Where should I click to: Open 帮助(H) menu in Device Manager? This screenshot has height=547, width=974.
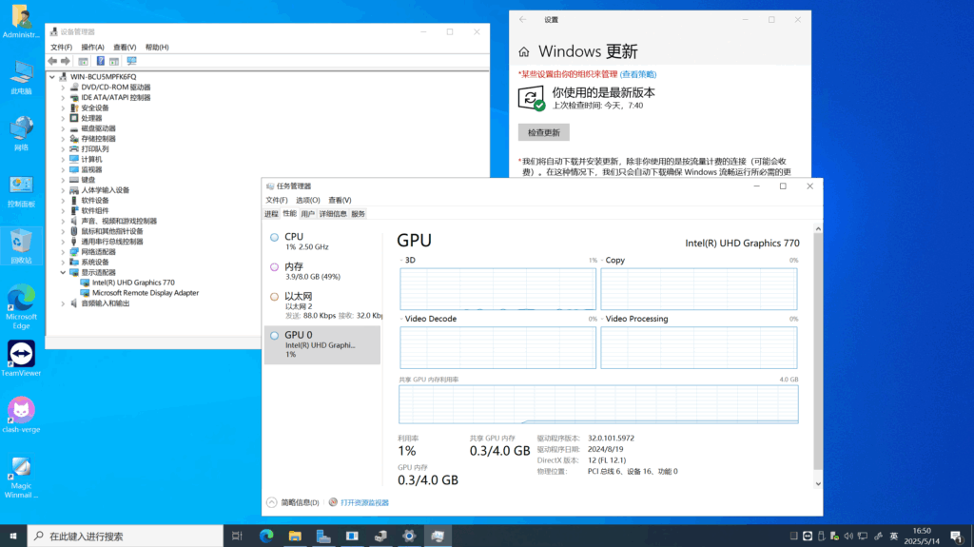coord(157,48)
